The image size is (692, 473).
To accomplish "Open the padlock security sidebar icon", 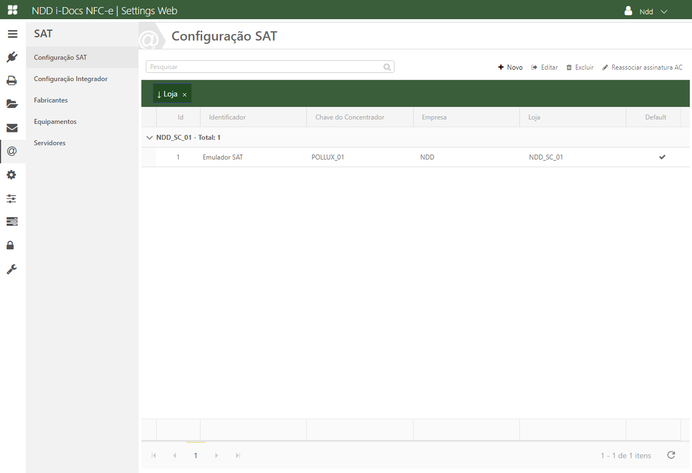I will 10,245.
